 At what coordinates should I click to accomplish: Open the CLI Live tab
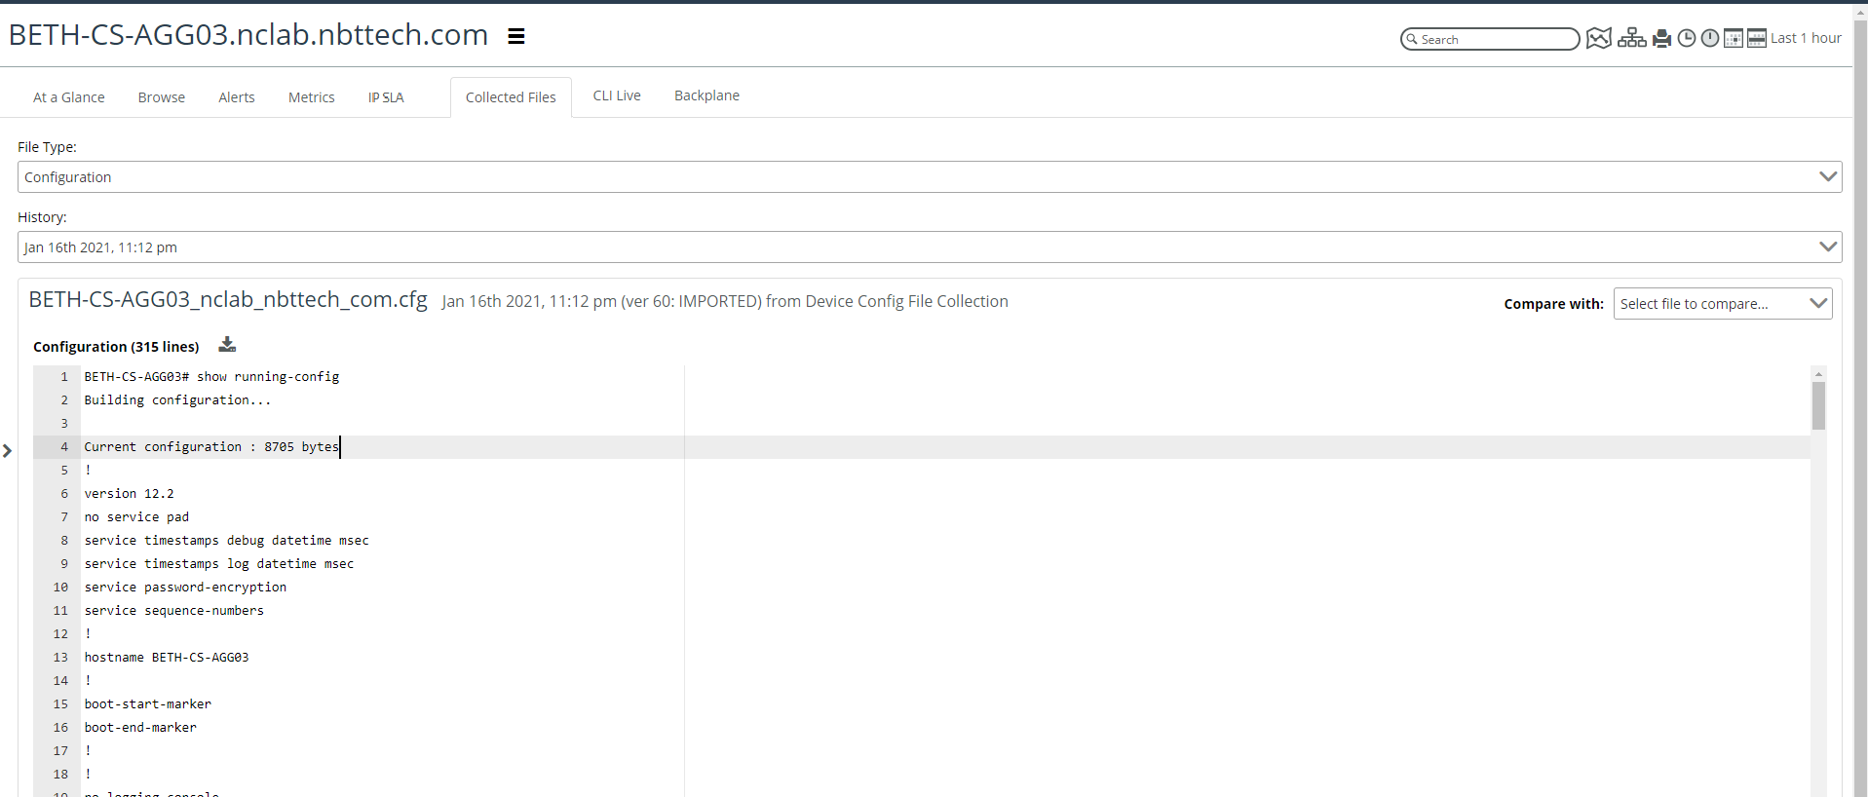pos(617,95)
